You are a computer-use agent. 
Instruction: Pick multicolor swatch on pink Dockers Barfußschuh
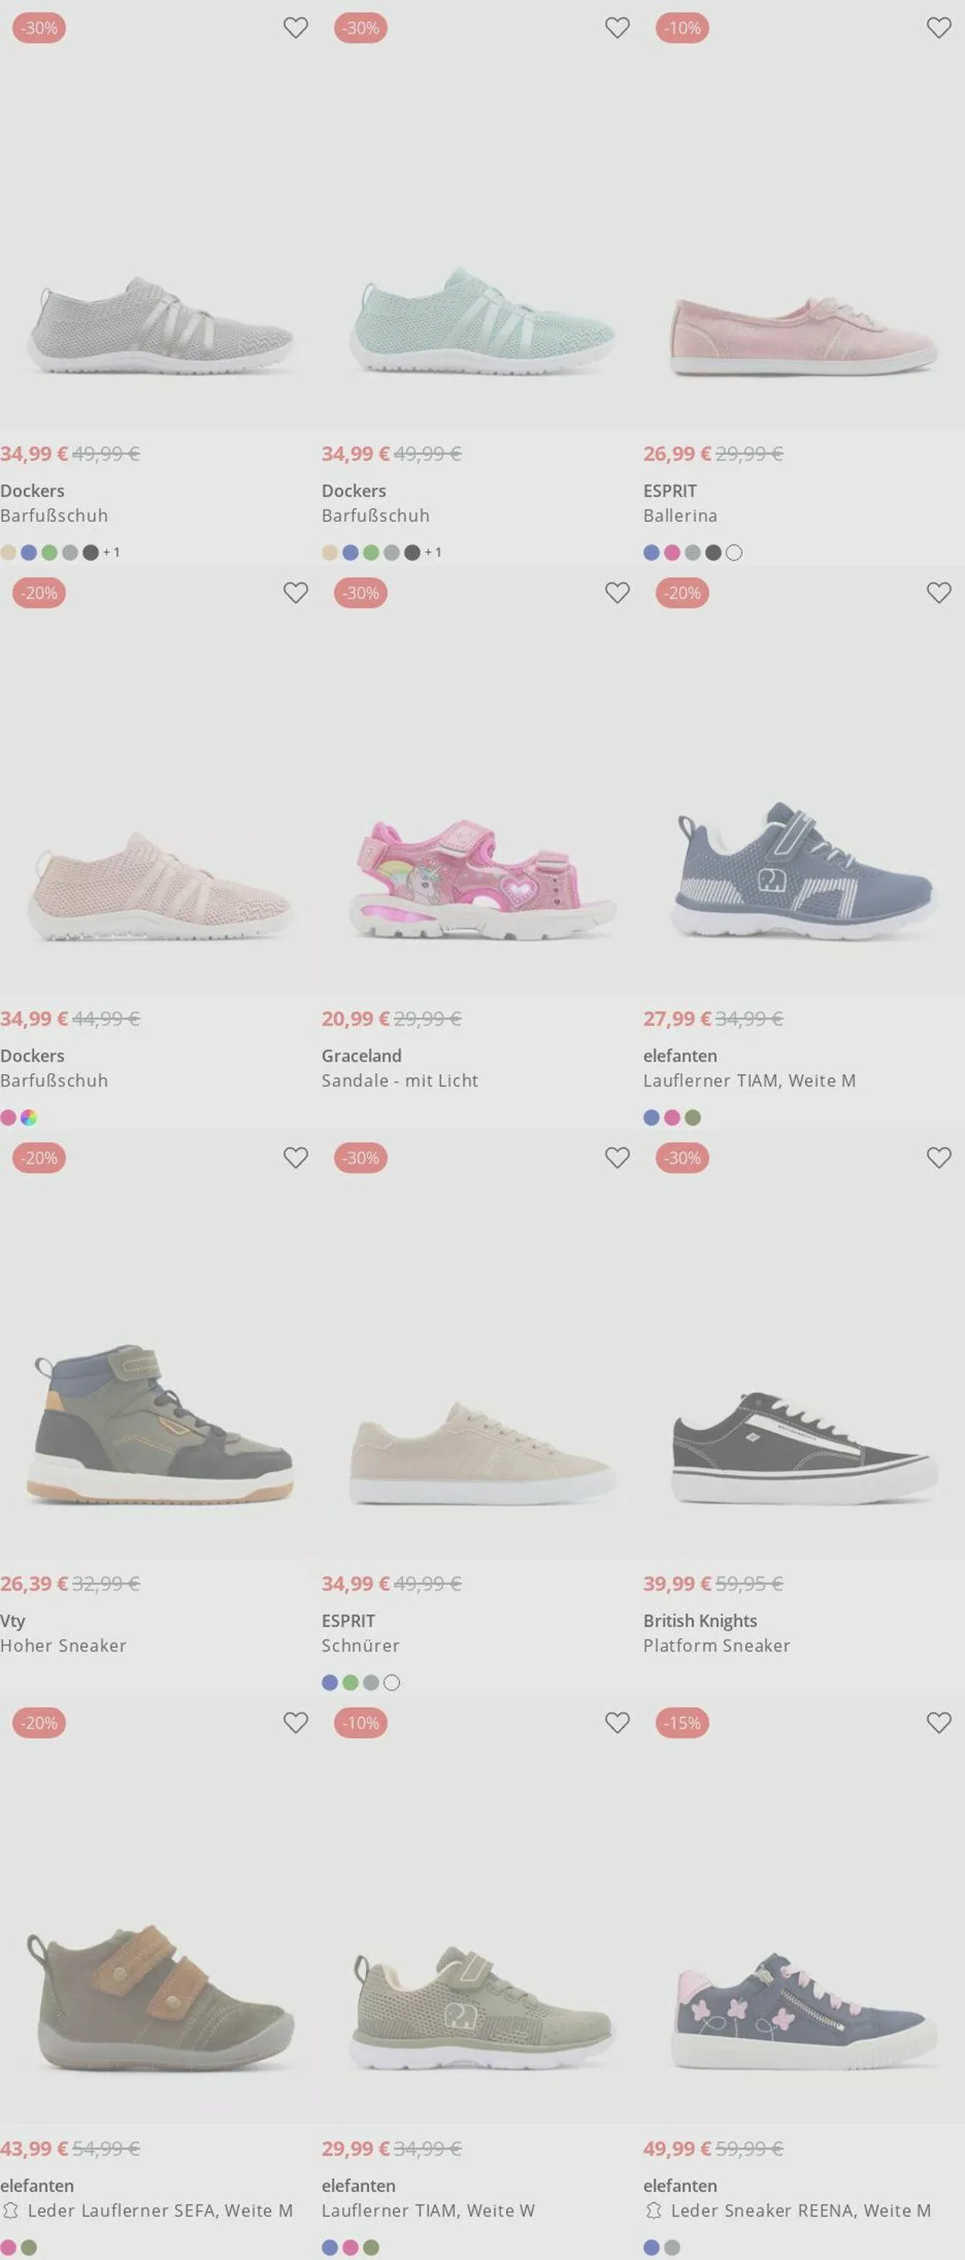(29, 1118)
